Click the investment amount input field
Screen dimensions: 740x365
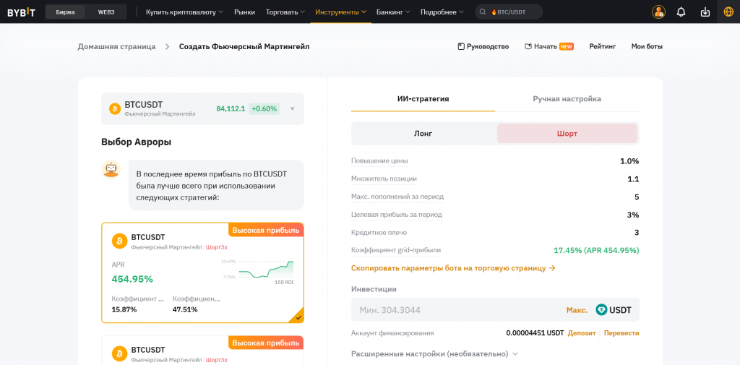pyautogui.click(x=495, y=310)
